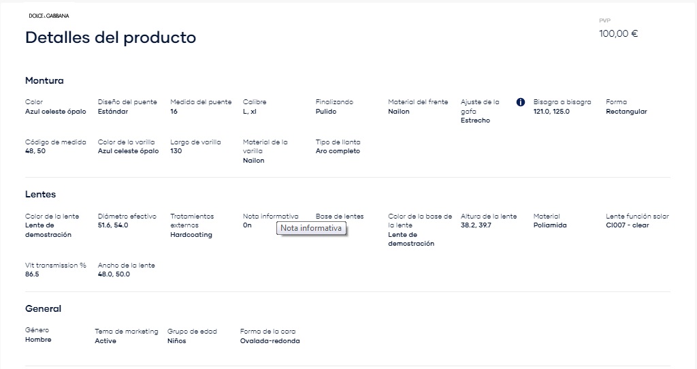
Task: Click the Material value Poliamida
Action: coord(550,225)
